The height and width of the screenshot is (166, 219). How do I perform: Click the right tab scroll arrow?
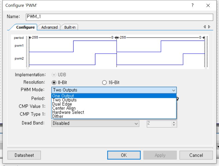click(x=209, y=27)
